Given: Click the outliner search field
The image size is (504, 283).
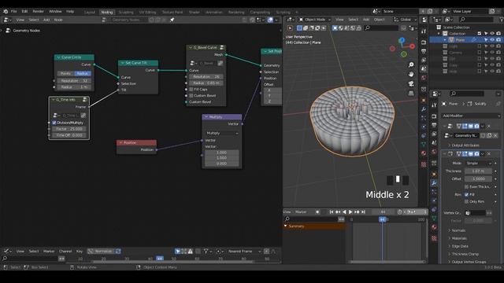Looking at the screenshot, I should pyautogui.click(x=476, y=20).
